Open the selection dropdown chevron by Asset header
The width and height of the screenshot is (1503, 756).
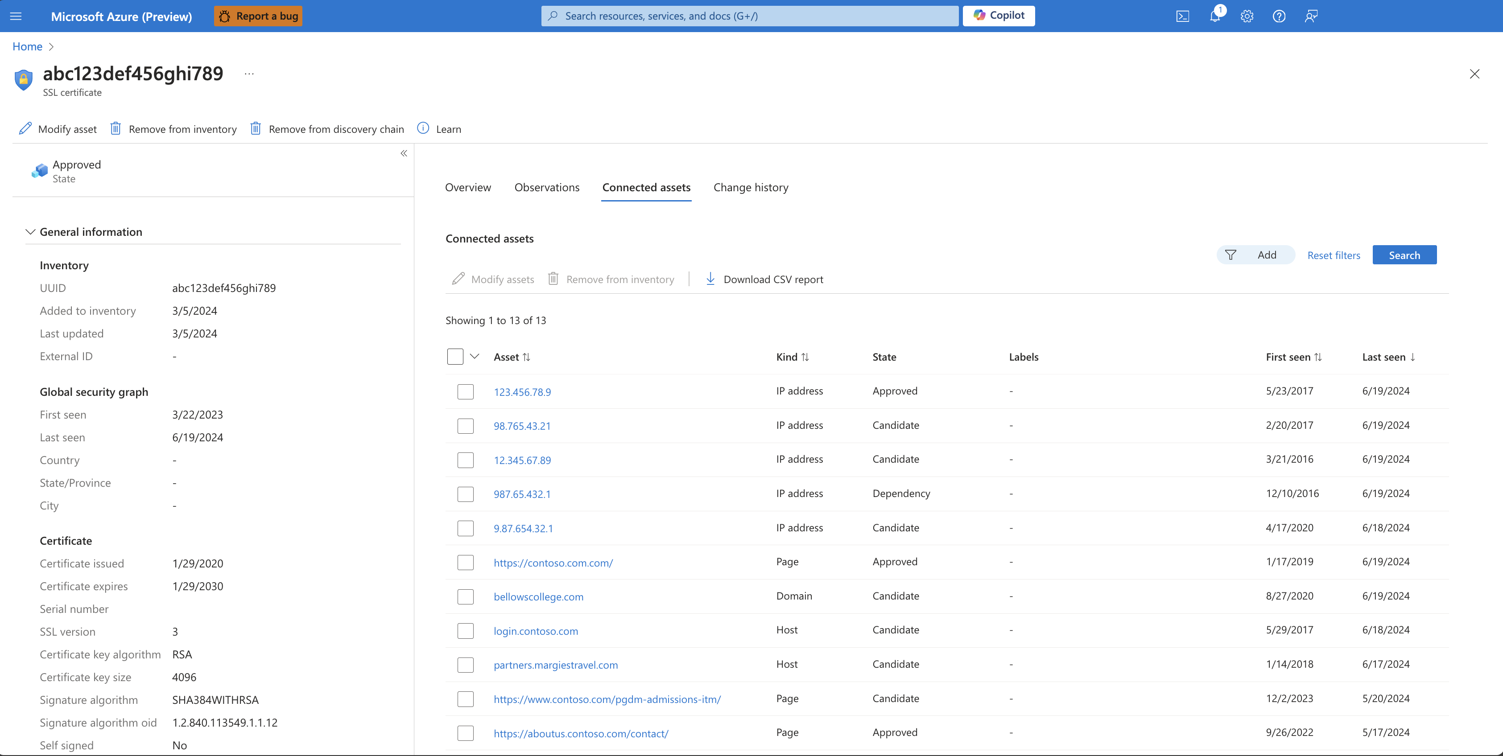coord(475,357)
